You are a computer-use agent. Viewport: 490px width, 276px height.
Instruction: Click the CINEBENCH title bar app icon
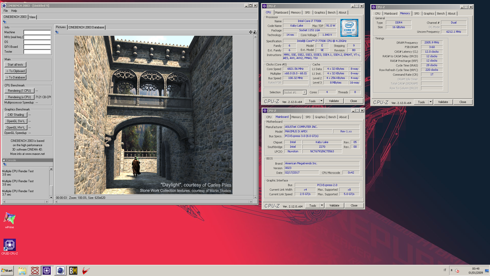[4, 5]
